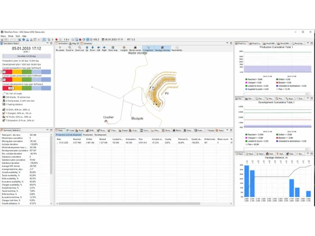Screen dimensions: 315x236
Task: Open the Drills tab in bottom panel
Action: coord(90,130)
